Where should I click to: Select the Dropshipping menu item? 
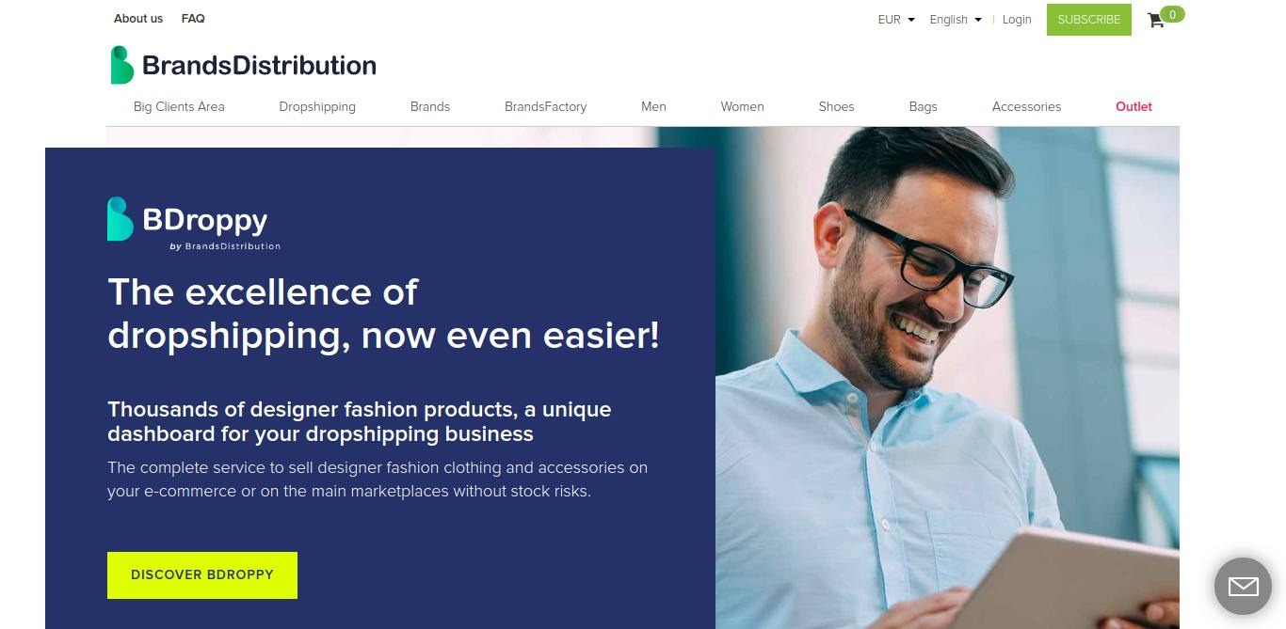point(317,106)
